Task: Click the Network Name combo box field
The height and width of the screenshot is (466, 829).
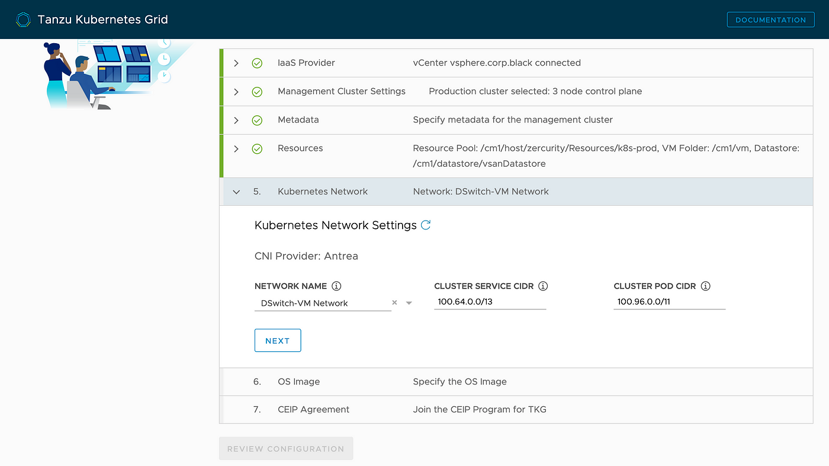Action: [323, 303]
